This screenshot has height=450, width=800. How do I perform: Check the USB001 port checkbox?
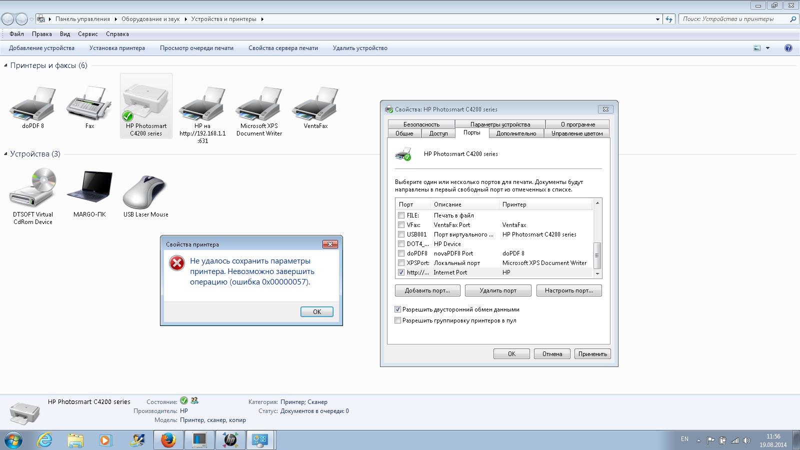(x=401, y=234)
